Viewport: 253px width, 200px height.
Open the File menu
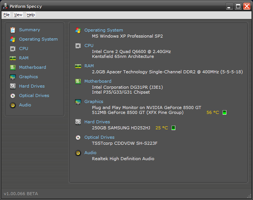pos(6,15)
